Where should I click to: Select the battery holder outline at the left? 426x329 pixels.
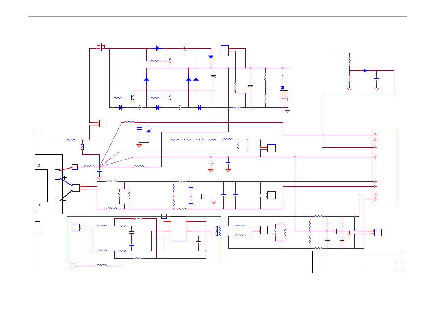(49, 184)
